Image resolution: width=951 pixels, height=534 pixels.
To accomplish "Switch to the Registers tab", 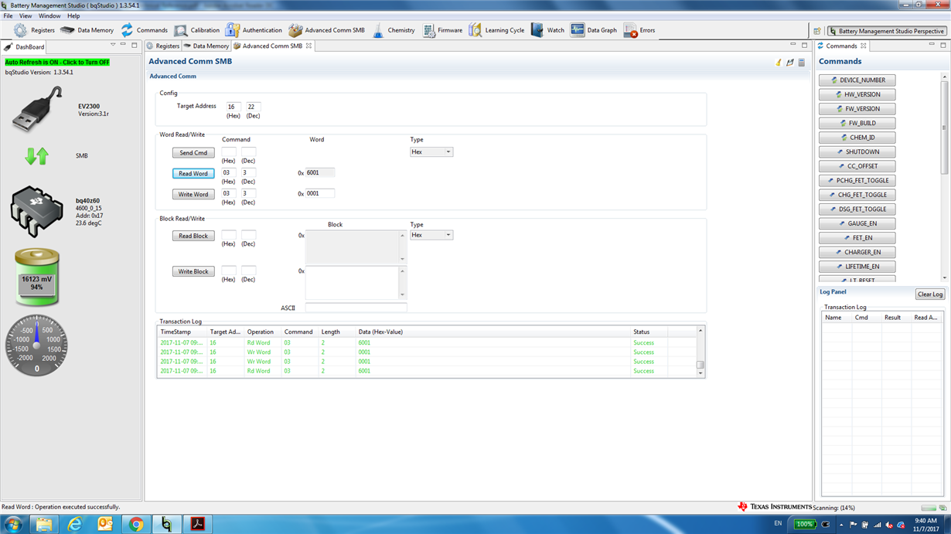I will pos(163,46).
